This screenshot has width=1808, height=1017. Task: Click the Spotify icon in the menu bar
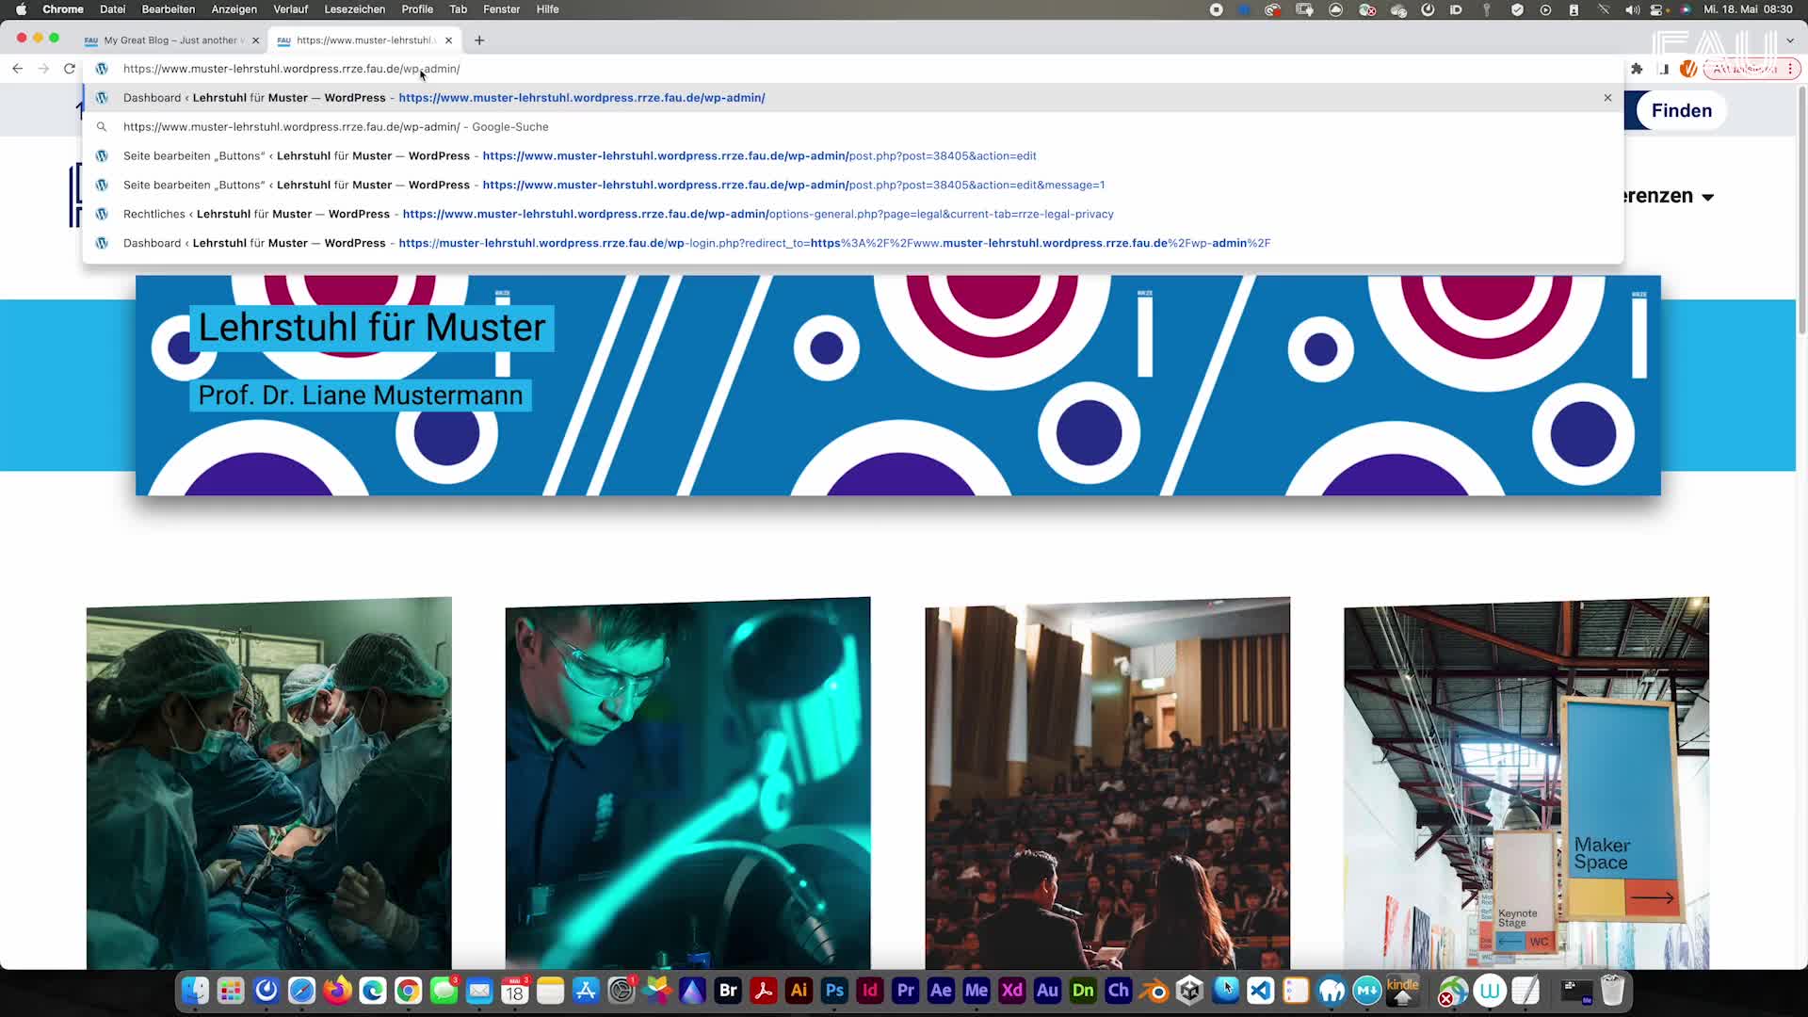click(1545, 9)
